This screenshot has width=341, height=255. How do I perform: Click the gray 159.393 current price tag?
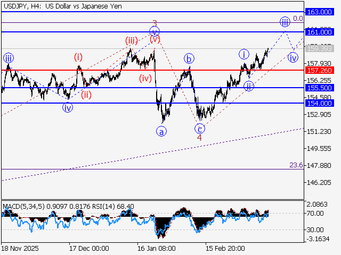[320, 48]
